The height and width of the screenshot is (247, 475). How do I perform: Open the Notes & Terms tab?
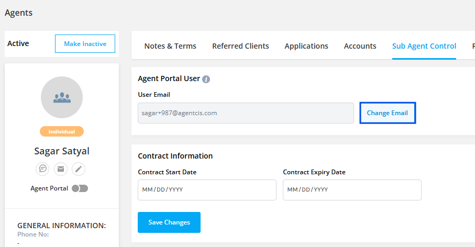[x=170, y=46]
